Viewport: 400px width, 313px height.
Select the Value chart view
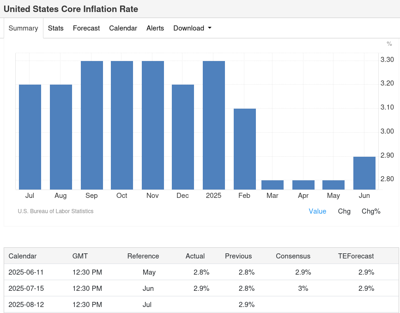(317, 211)
